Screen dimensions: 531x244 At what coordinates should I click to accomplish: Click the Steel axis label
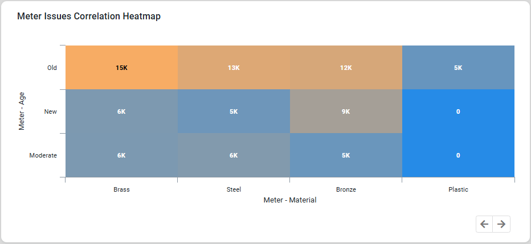(x=234, y=189)
